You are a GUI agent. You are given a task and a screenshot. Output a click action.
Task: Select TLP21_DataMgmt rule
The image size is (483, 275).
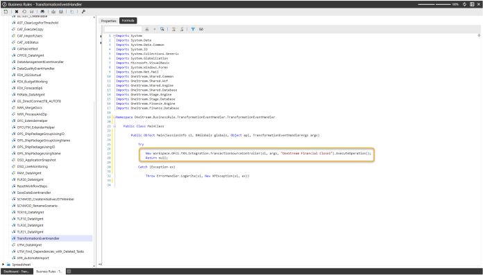coord(31,232)
